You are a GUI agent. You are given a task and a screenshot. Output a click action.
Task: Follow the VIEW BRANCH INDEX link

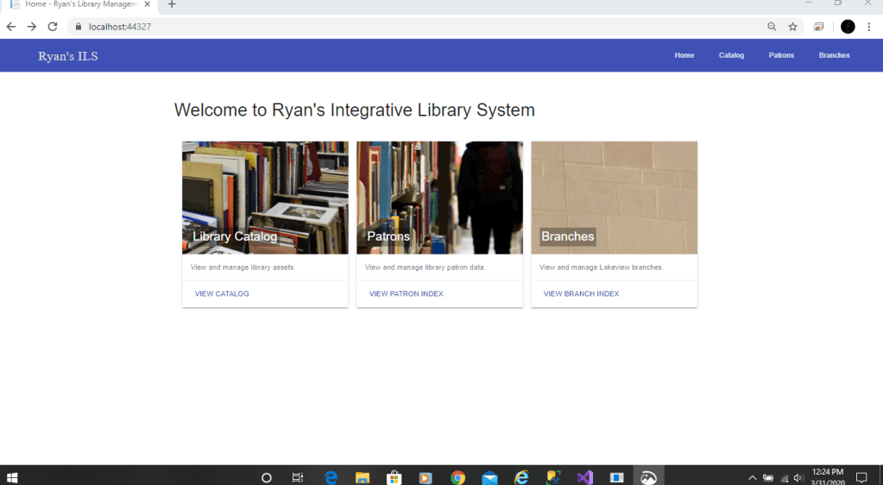click(x=581, y=294)
